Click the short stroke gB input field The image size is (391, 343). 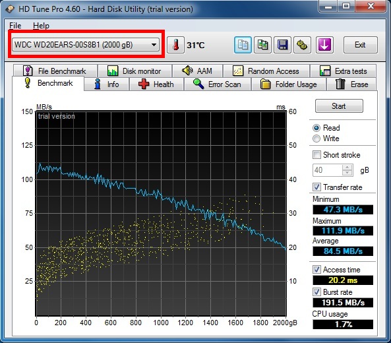(x=328, y=170)
